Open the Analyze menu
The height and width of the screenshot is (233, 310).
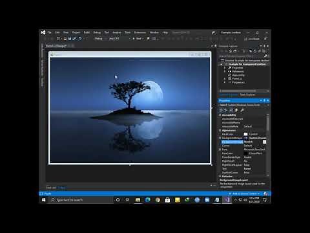(117, 32)
